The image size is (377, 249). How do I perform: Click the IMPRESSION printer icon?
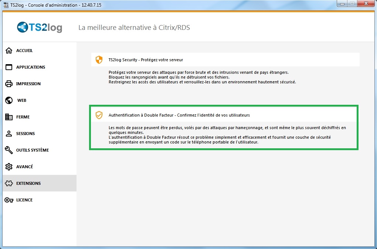9,84
